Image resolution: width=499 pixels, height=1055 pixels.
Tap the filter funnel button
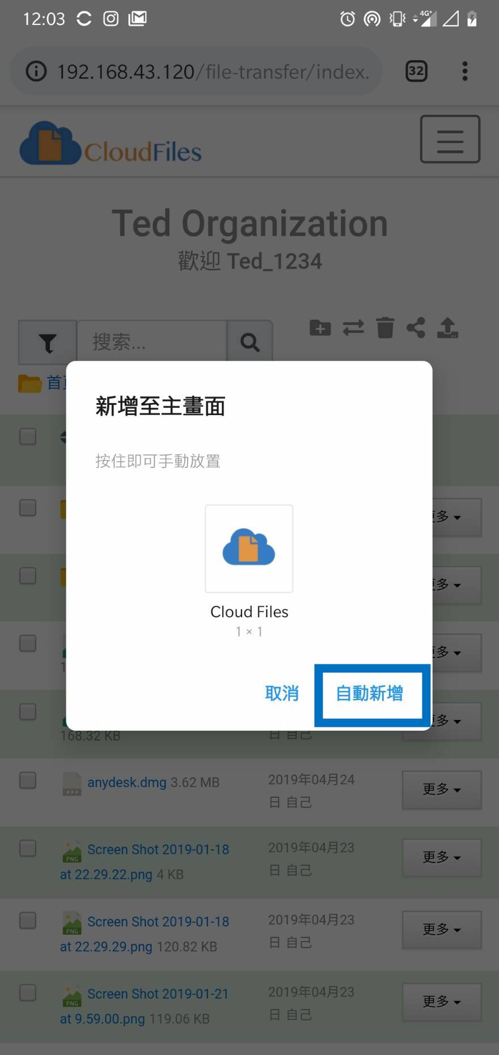click(48, 342)
